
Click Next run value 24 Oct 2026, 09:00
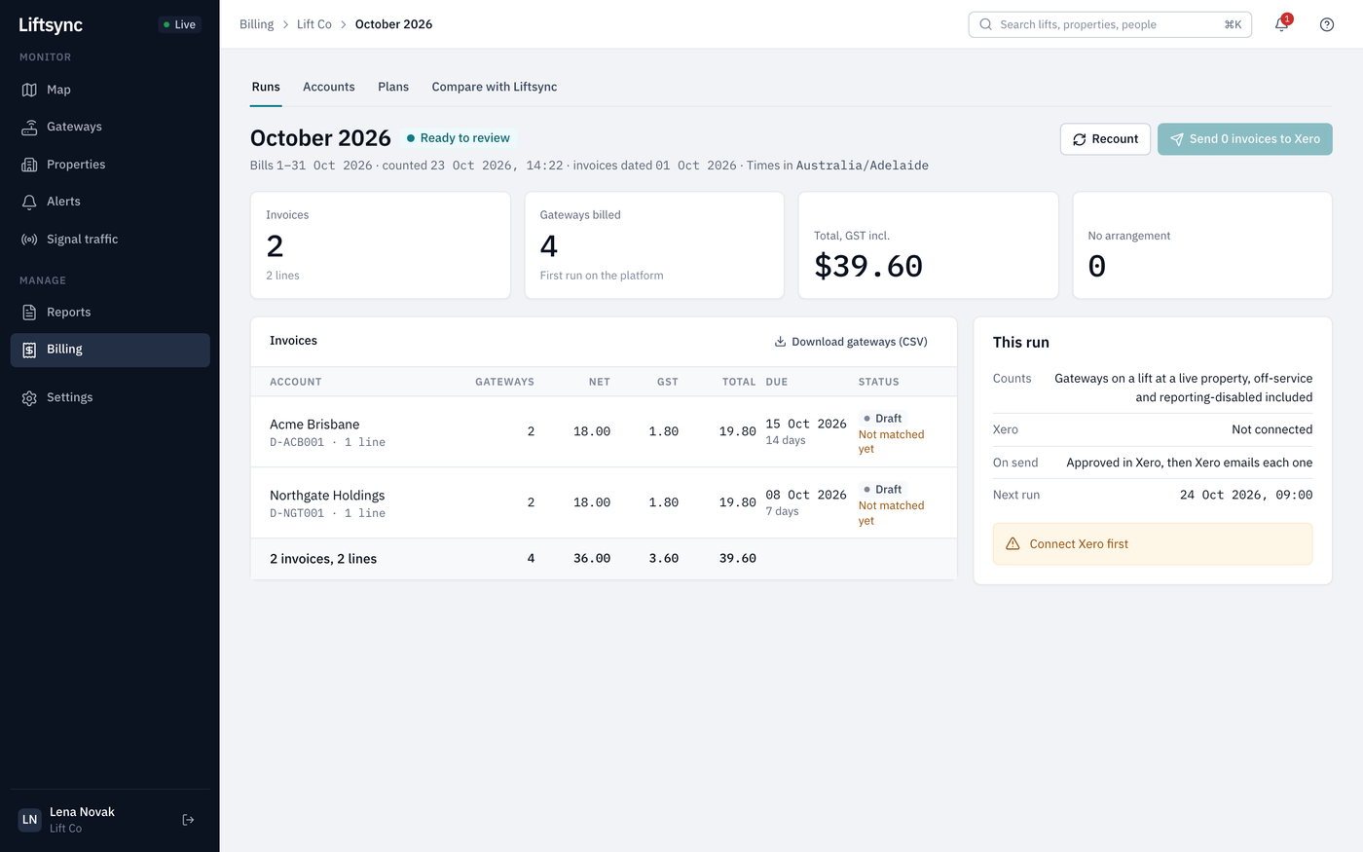(x=1246, y=495)
